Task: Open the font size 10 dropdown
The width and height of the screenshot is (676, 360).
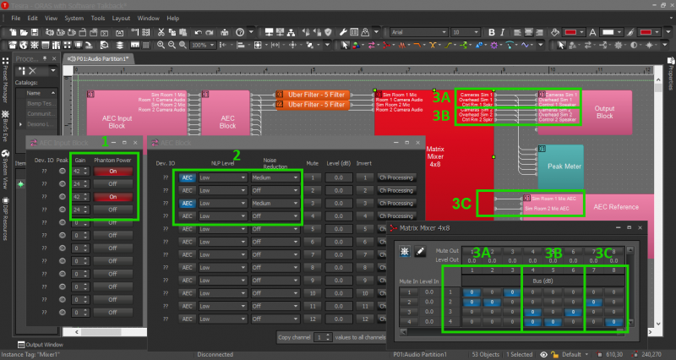Action: tap(466, 32)
